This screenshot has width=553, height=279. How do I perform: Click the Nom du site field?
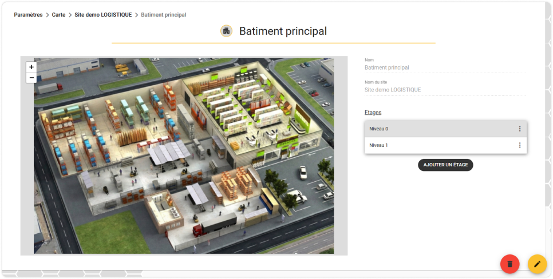coord(445,90)
